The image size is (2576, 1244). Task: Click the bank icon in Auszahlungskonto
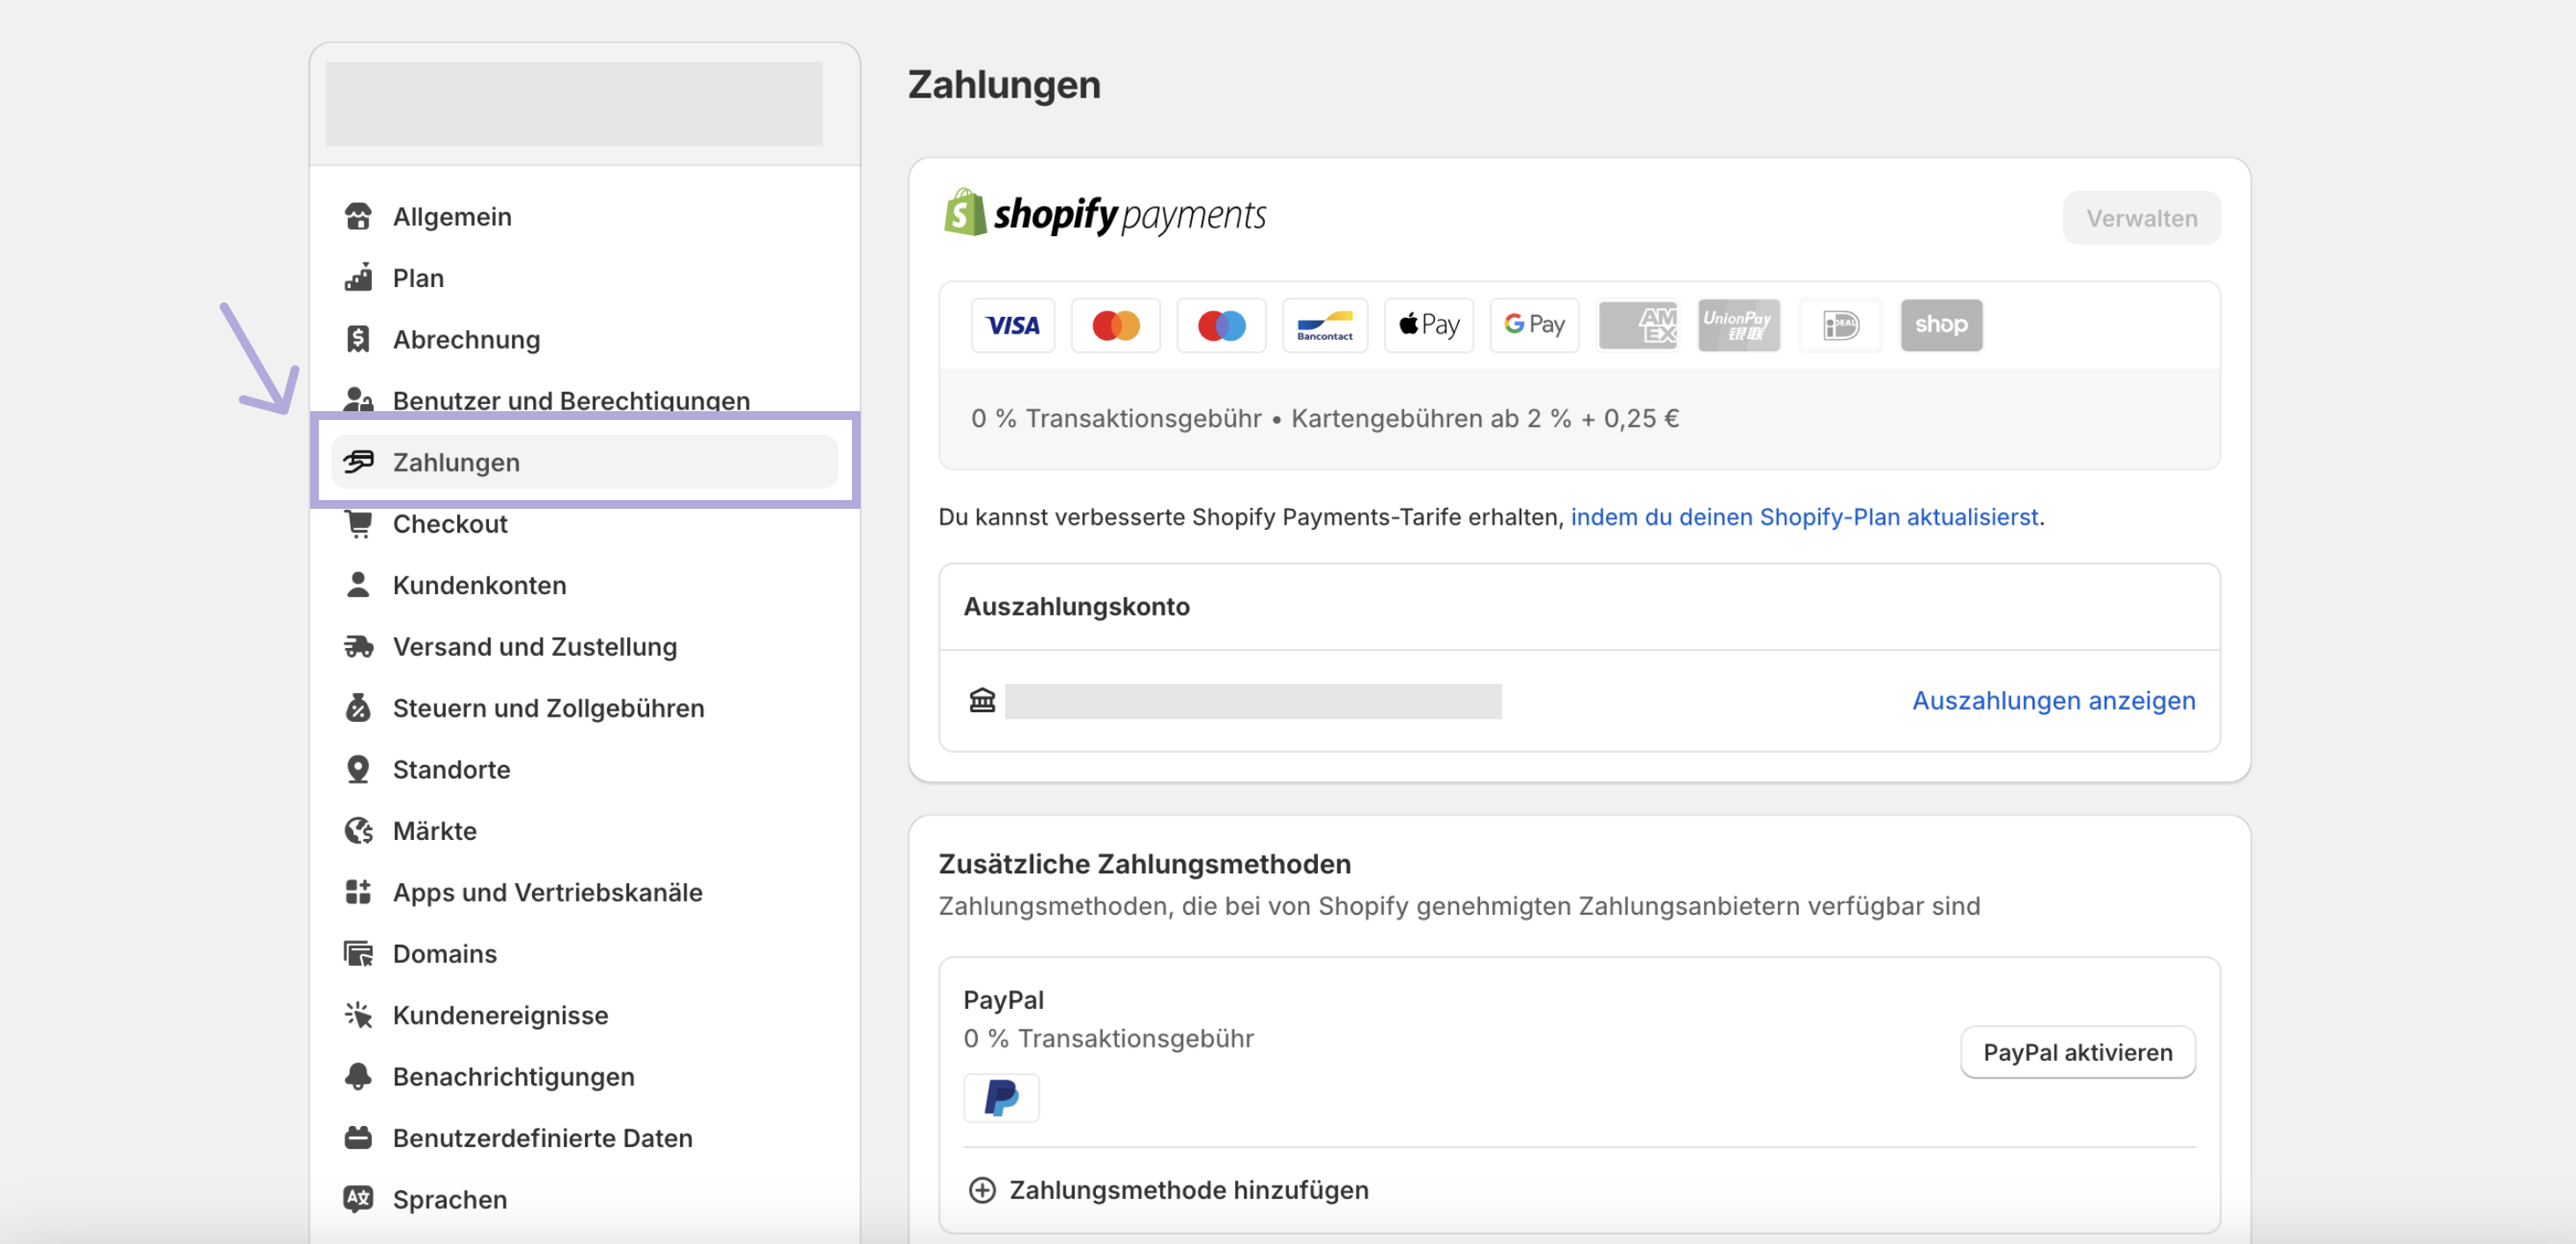click(x=982, y=701)
